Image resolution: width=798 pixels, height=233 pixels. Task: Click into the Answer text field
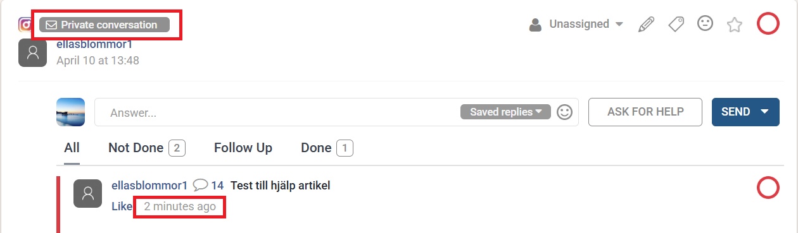point(276,112)
